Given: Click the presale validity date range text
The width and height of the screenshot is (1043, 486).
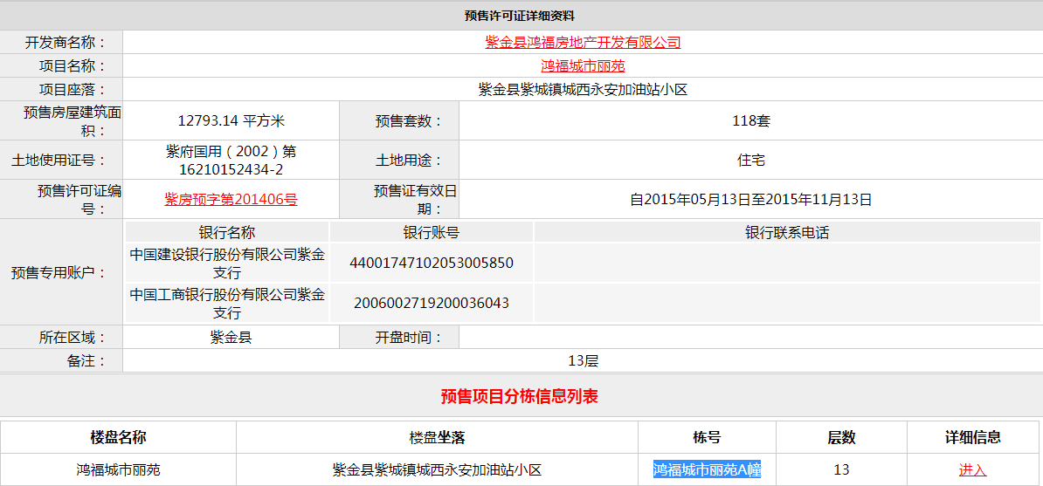Looking at the screenshot, I should tap(750, 199).
